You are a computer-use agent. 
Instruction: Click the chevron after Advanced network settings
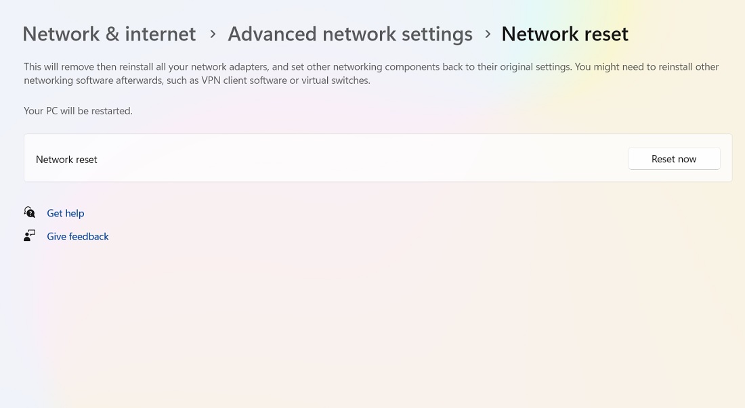[488, 34]
